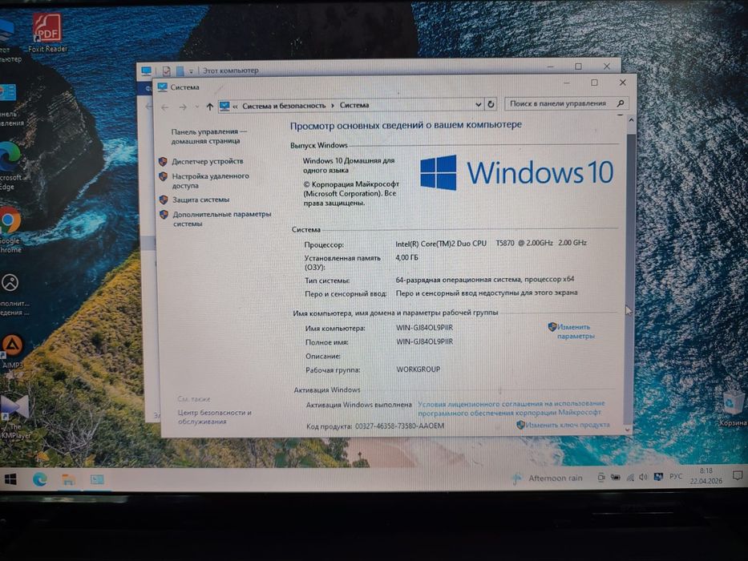Click shield icon beside Диспетчер устройств

point(163,162)
